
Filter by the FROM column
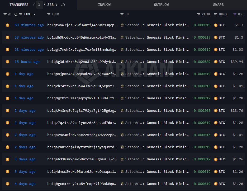(x=49, y=14)
